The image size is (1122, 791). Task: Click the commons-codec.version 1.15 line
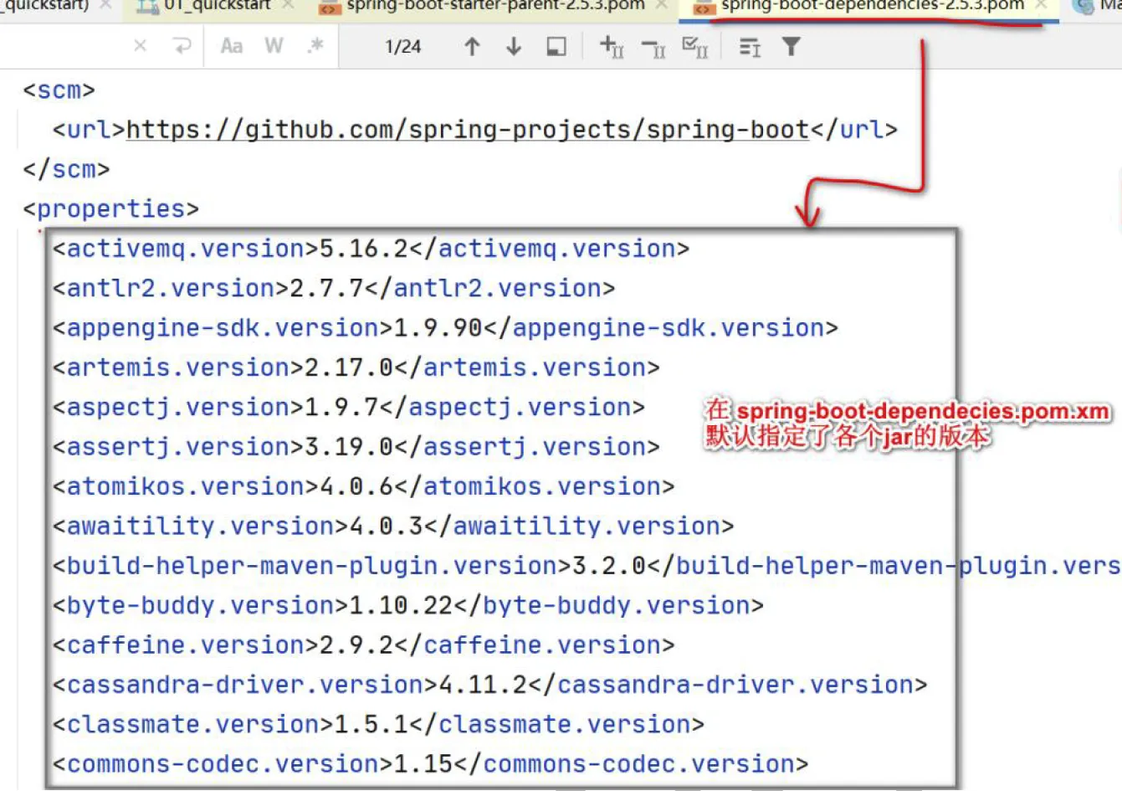click(430, 764)
